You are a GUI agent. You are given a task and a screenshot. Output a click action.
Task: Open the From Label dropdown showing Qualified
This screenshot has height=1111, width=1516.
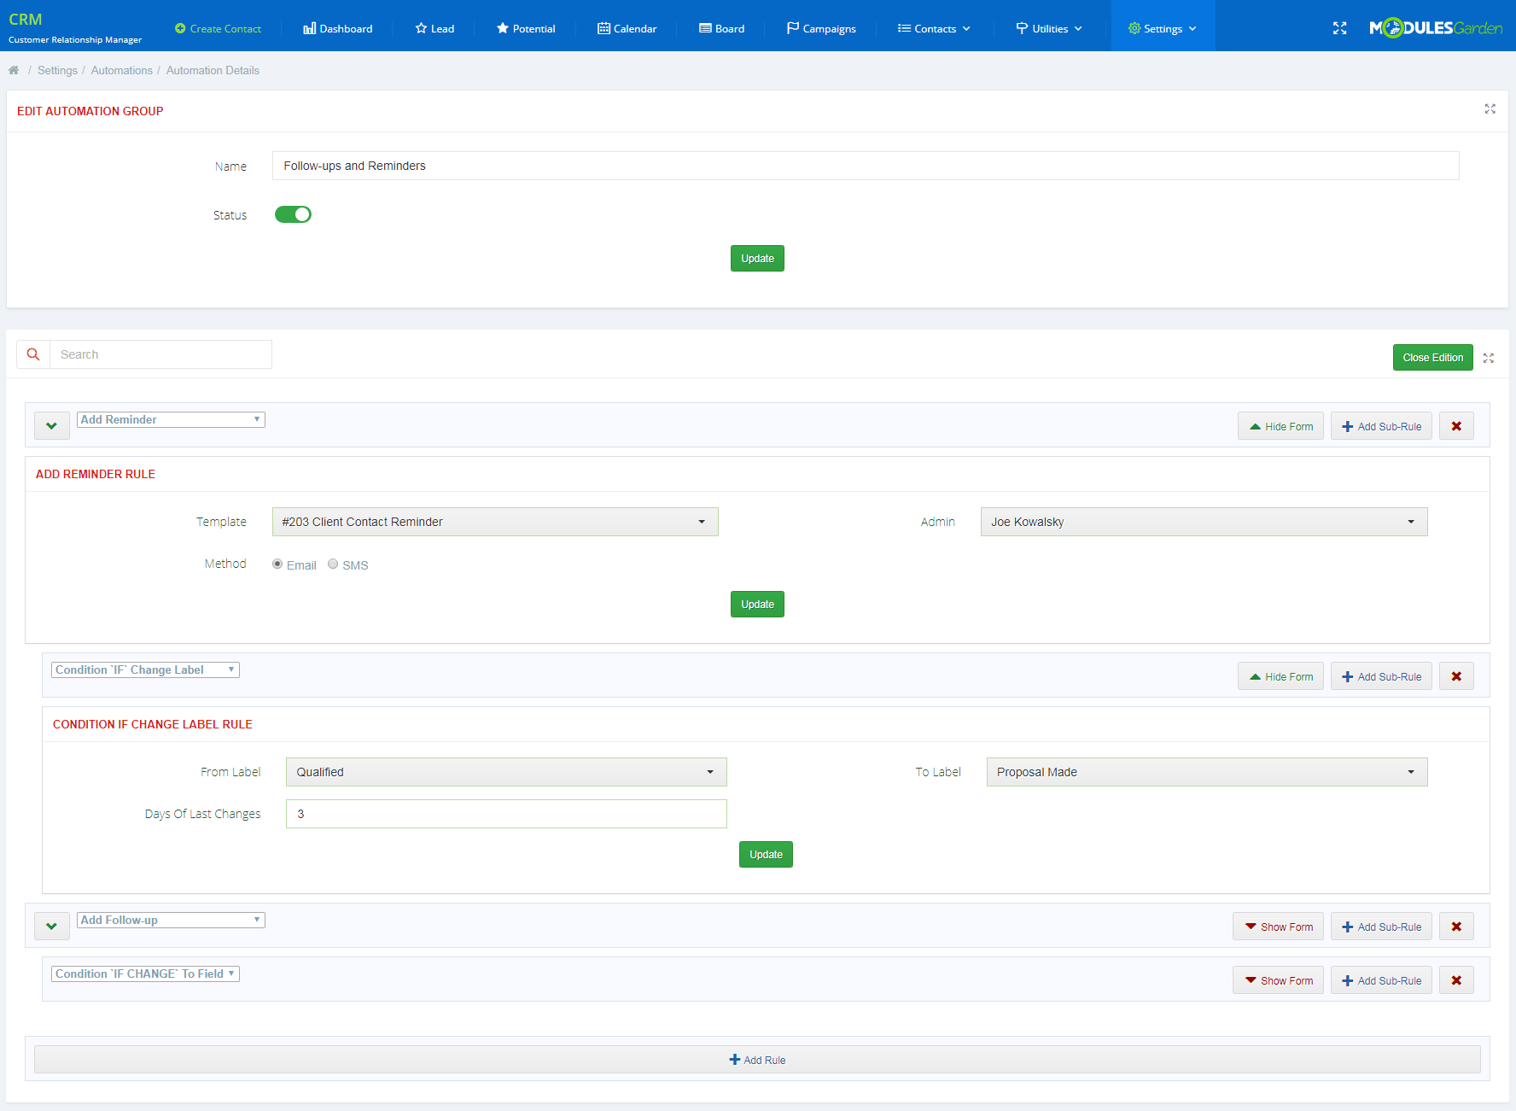[x=505, y=771]
